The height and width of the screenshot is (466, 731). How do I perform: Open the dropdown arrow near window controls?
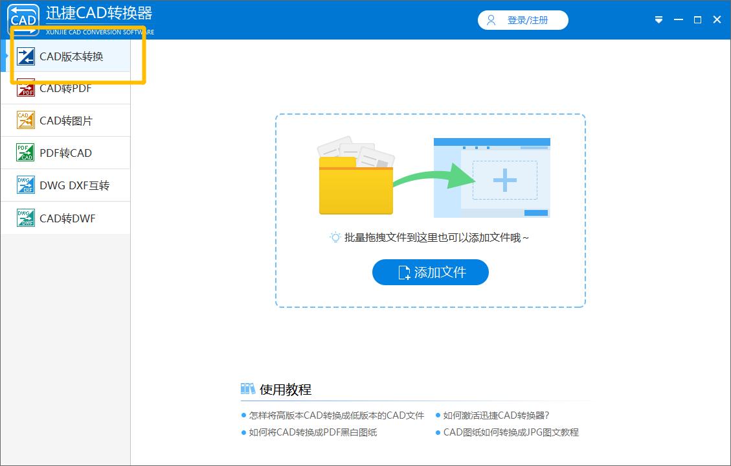point(658,19)
